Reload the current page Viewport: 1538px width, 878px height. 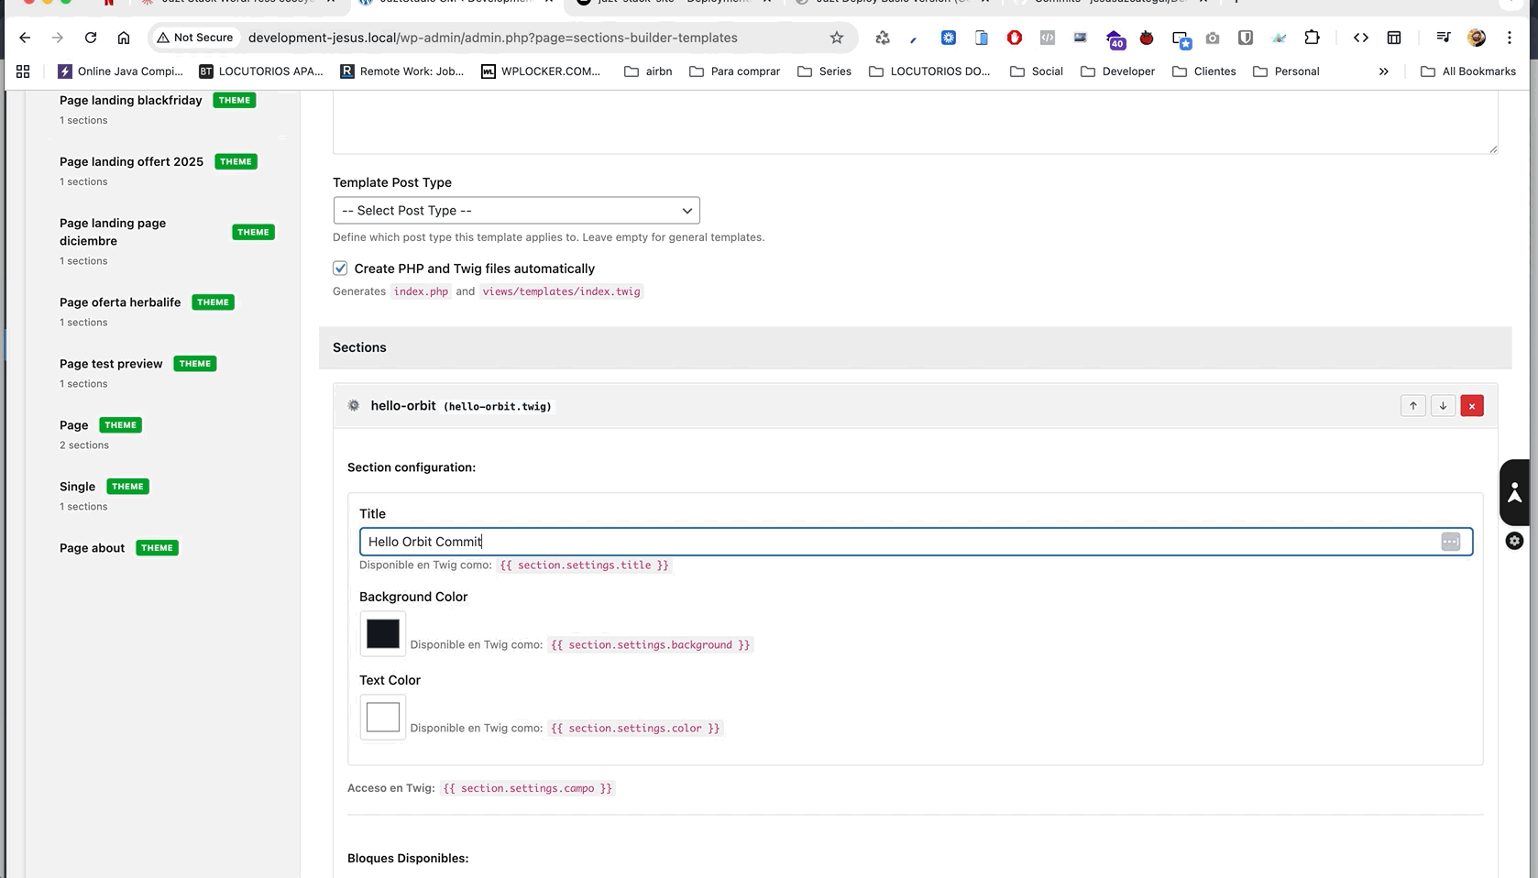pyautogui.click(x=91, y=38)
